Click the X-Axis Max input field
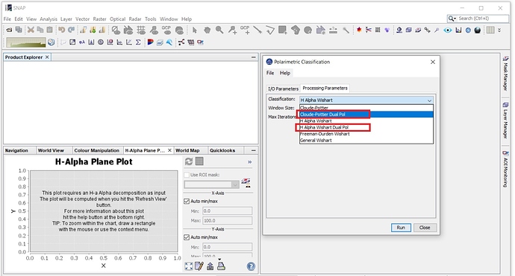This screenshot has height=276, width=515. [228, 221]
